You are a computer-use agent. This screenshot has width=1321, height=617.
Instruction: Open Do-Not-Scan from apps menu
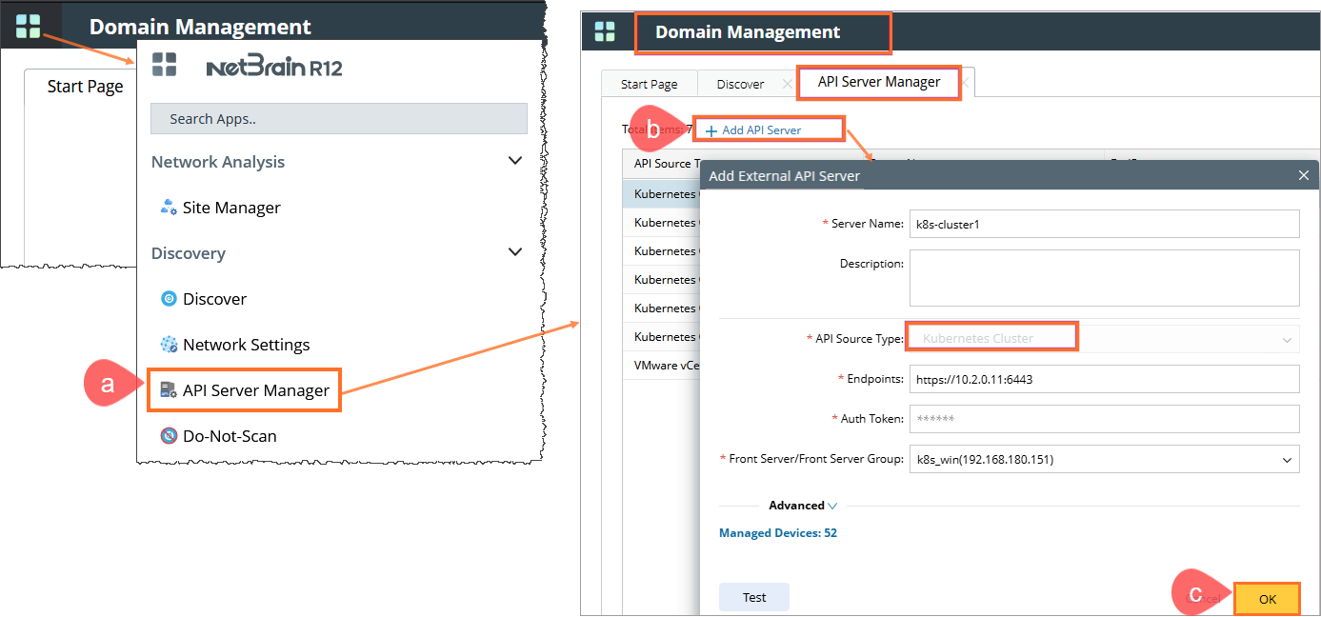(x=230, y=436)
